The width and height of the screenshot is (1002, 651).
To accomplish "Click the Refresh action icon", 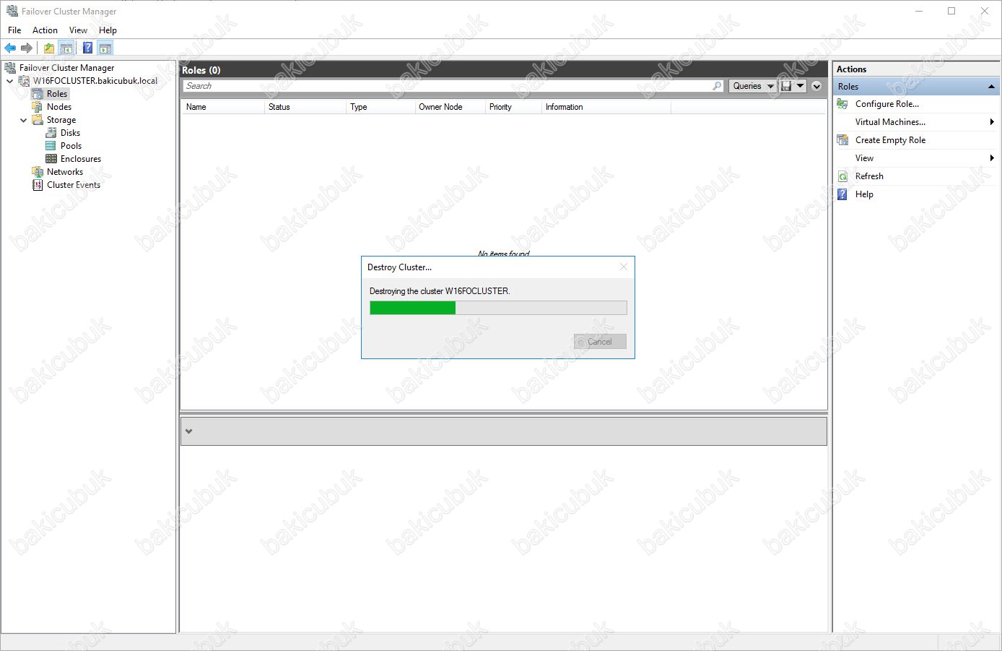I will 842,176.
